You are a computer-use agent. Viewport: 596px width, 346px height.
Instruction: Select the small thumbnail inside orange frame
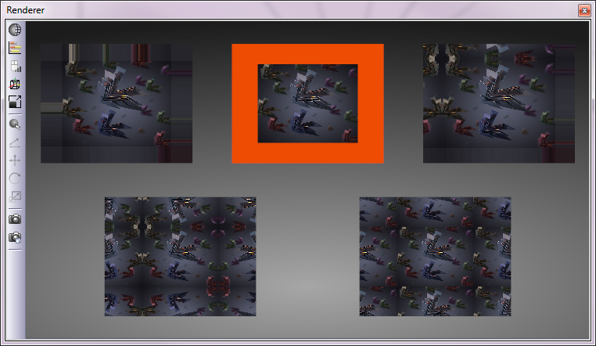[307, 103]
